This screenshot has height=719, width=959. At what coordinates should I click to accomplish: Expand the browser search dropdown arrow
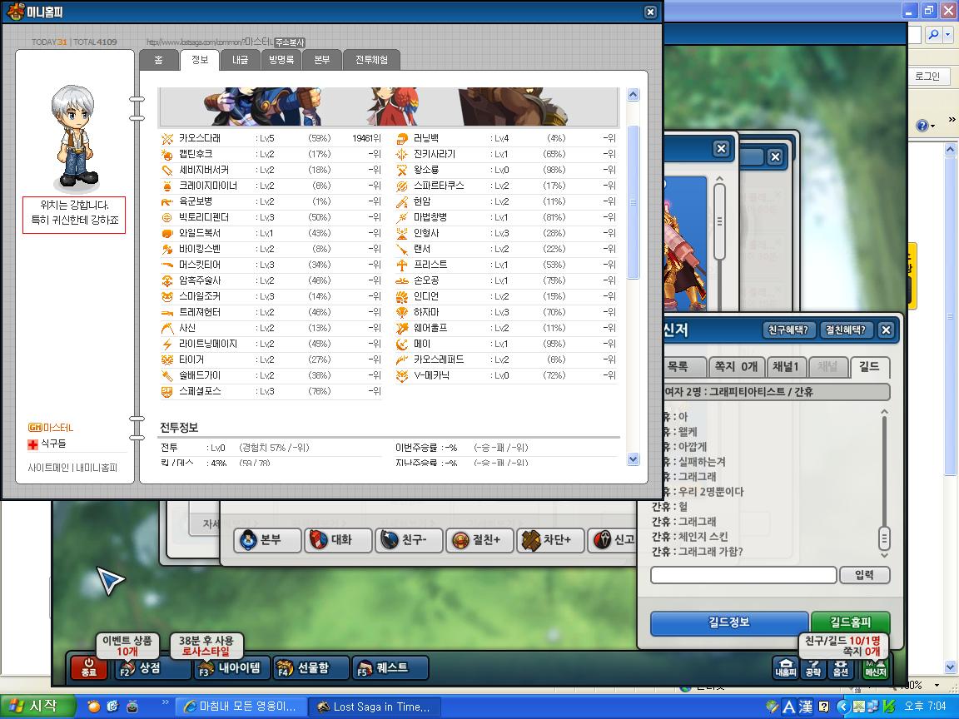tap(948, 35)
